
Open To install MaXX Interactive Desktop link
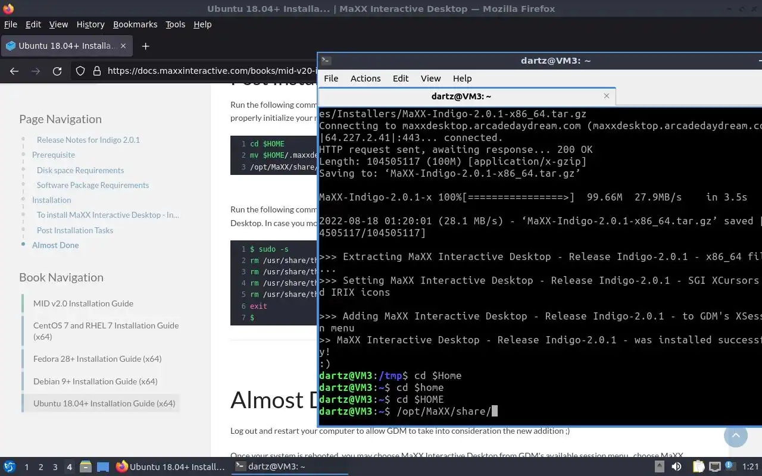[x=108, y=215]
